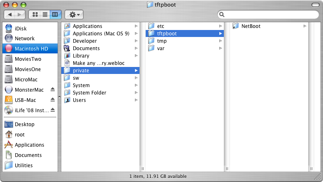Expand NetBoot via its arrow
Screen dimensions: 323x182
click(x=305, y=26)
